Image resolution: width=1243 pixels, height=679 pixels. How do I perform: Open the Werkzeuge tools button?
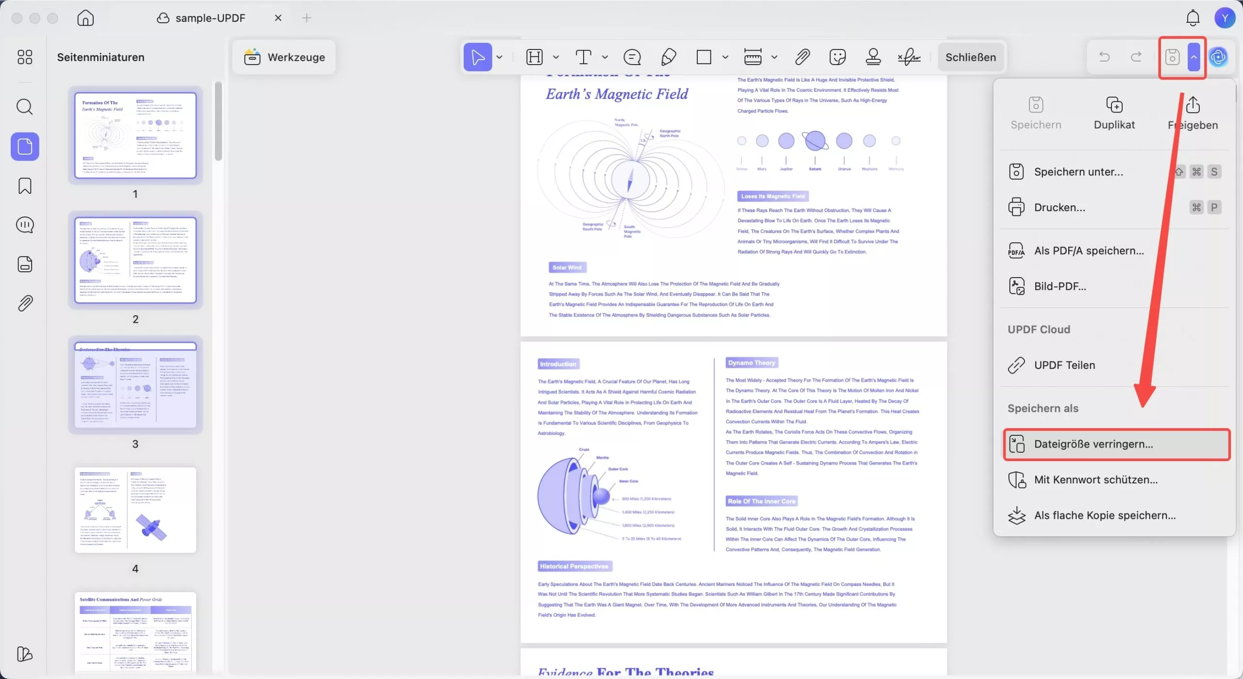click(285, 57)
